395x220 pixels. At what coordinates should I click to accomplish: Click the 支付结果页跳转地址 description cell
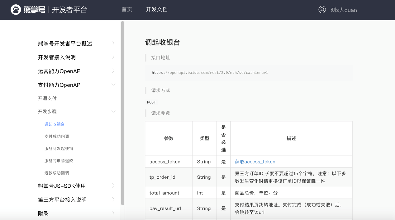tap(291, 209)
